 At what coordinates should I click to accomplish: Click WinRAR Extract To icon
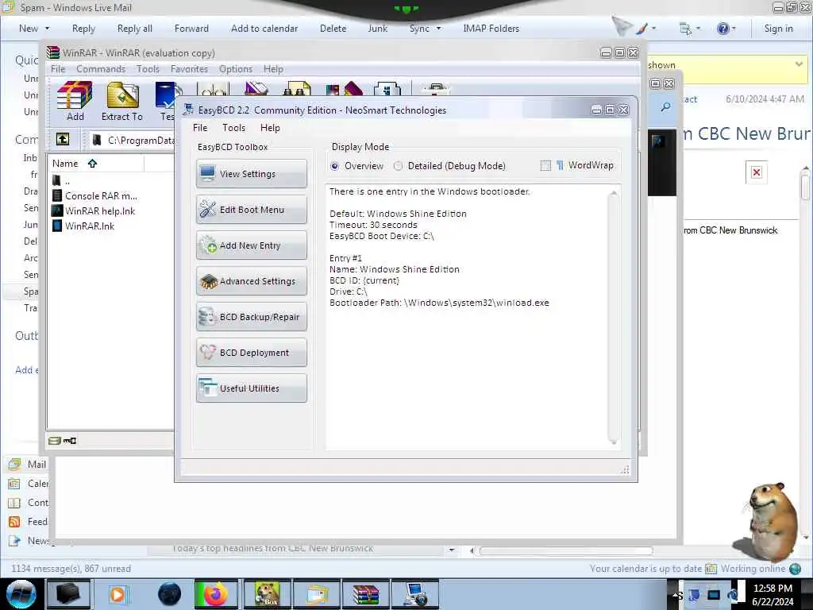(x=122, y=102)
